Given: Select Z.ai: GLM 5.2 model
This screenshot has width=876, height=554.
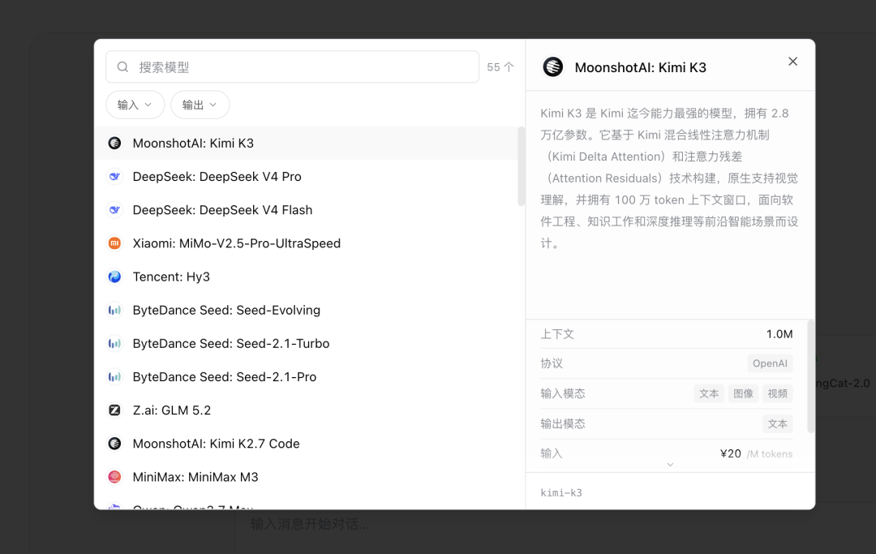Looking at the screenshot, I should [x=306, y=410].
